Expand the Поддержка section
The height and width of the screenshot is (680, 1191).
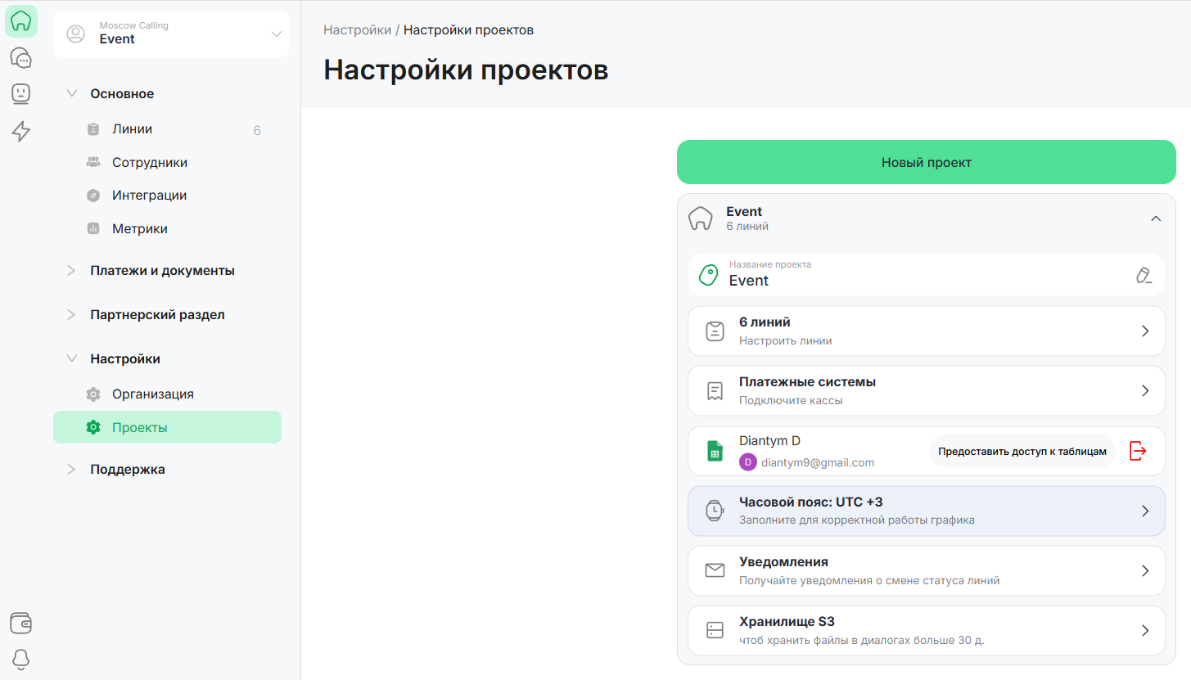(x=128, y=470)
